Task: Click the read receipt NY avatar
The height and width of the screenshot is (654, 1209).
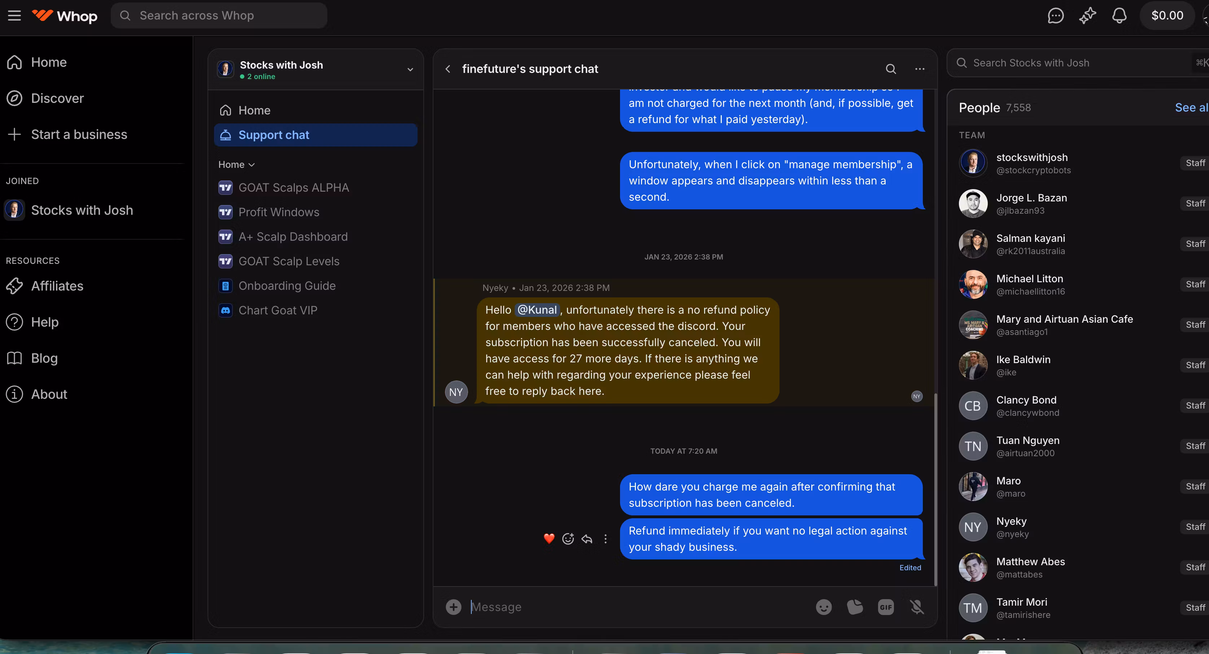Action: (x=917, y=396)
